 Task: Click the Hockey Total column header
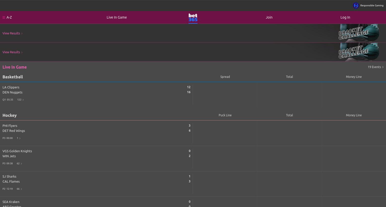(289, 115)
